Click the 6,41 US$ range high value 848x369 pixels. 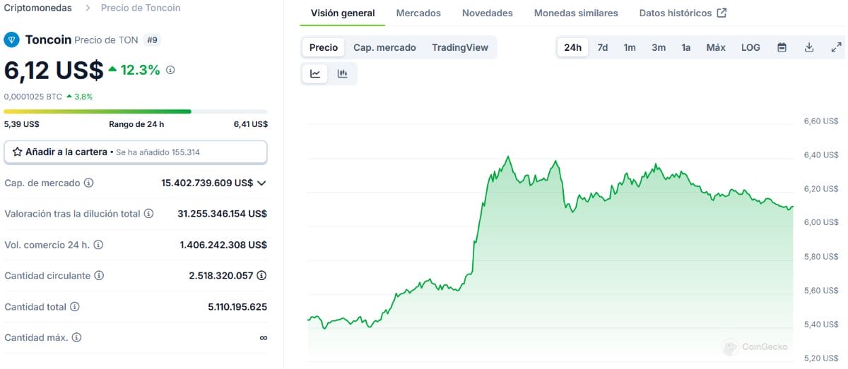[250, 124]
